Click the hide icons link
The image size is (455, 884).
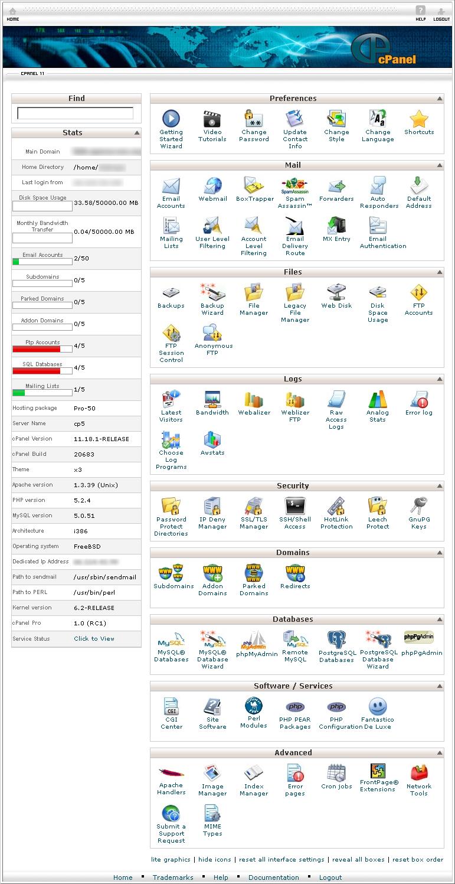215,859
